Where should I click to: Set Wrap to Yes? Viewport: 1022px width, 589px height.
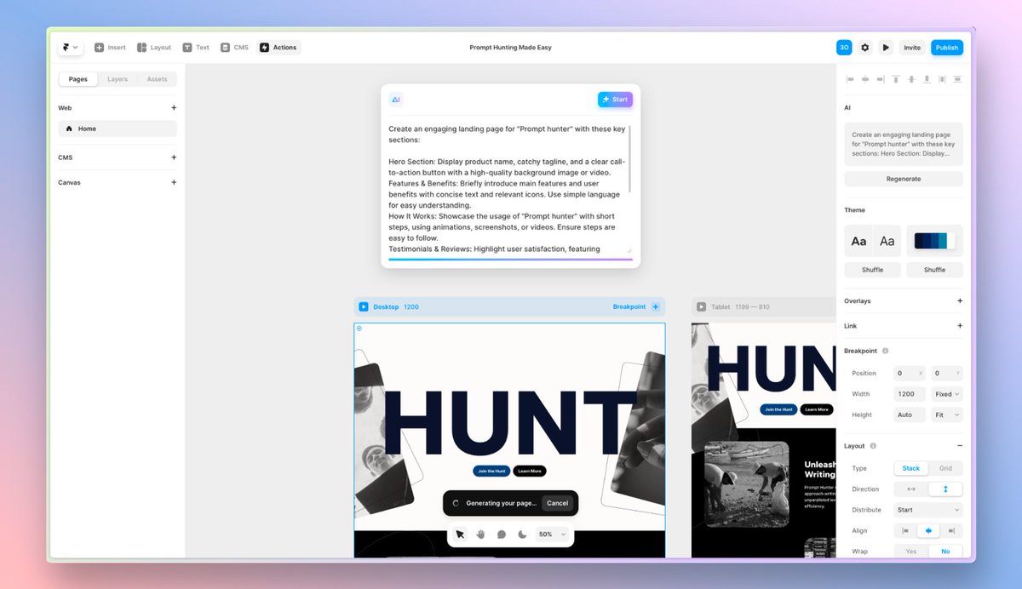coord(910,551)
